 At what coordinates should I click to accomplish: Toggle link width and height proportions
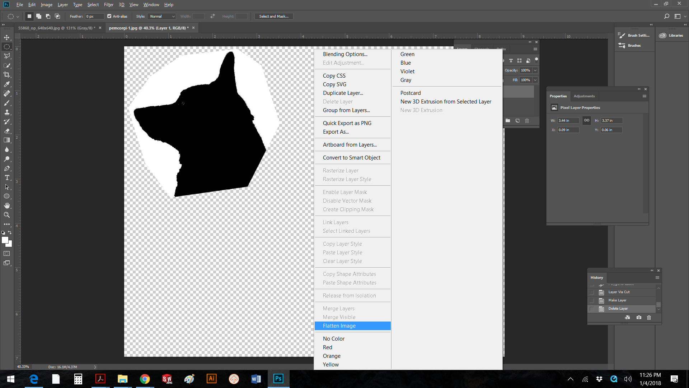(x=587, y=120)
